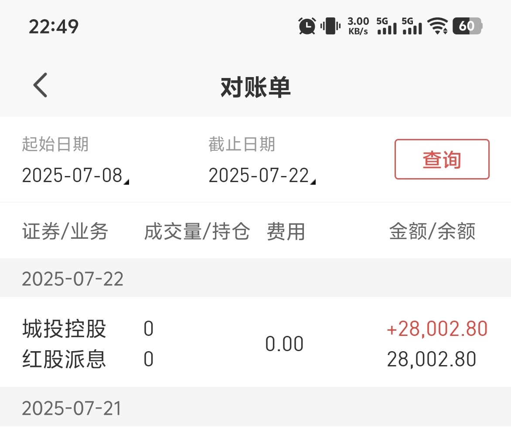The image size is (511, 440).
Task: Tap the +28,002.80 amount entry
Action: coord(437,328)
